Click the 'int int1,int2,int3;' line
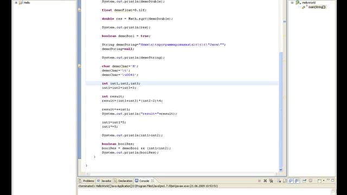Screen dimensions: 347x195 tap(121, 83)
